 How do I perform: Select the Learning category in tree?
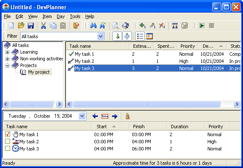29,52
